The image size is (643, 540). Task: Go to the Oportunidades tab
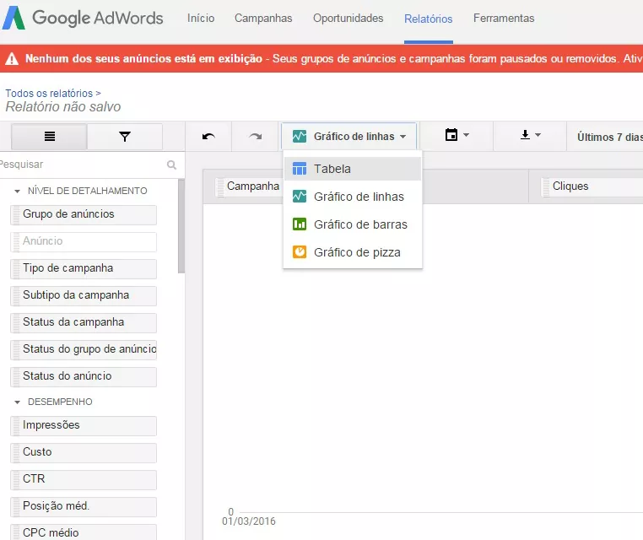click(x=349, y=19)
